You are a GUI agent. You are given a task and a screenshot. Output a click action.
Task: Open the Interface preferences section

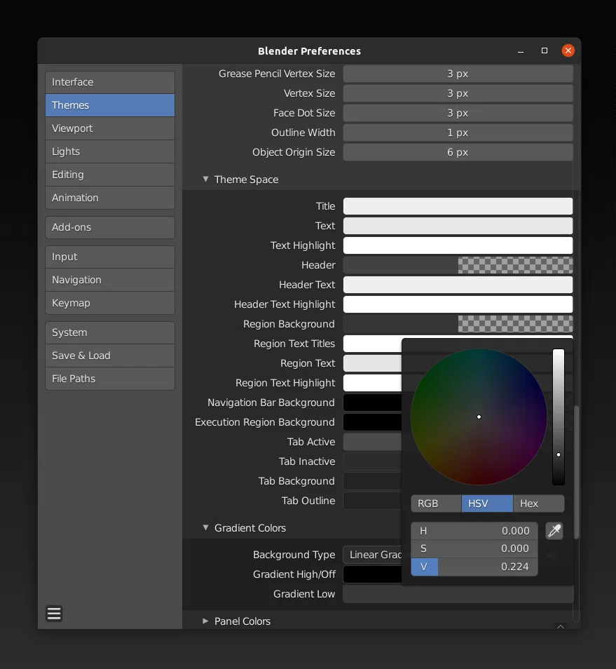(110, 82)
